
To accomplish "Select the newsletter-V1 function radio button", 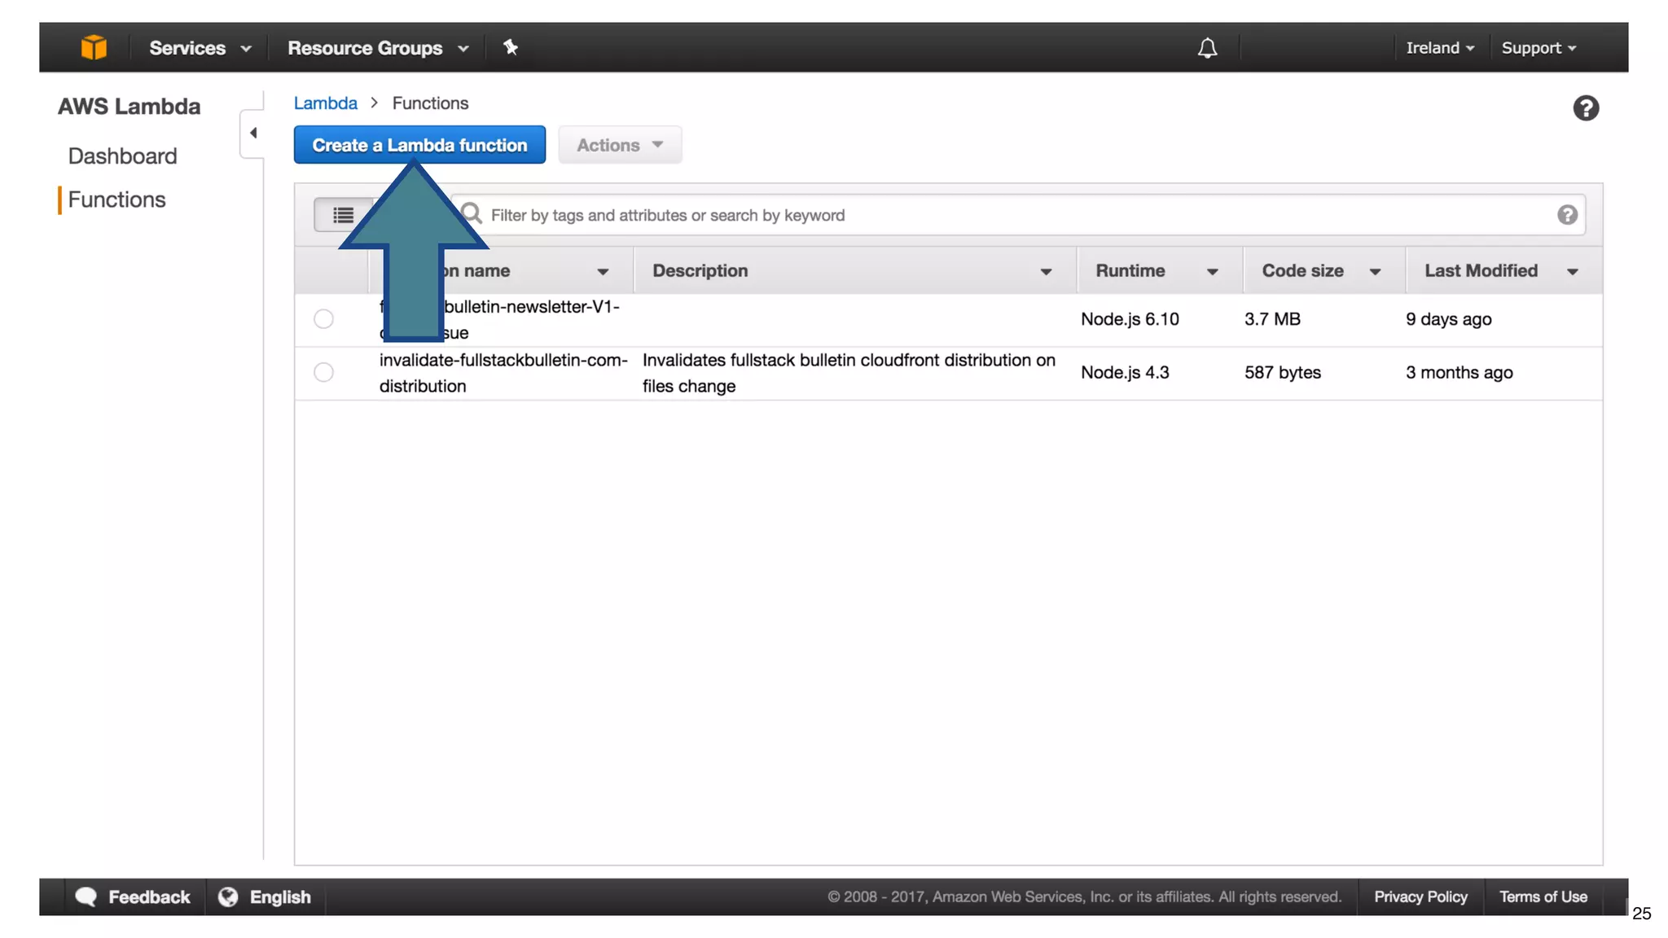I will click(x=323, y=319).
